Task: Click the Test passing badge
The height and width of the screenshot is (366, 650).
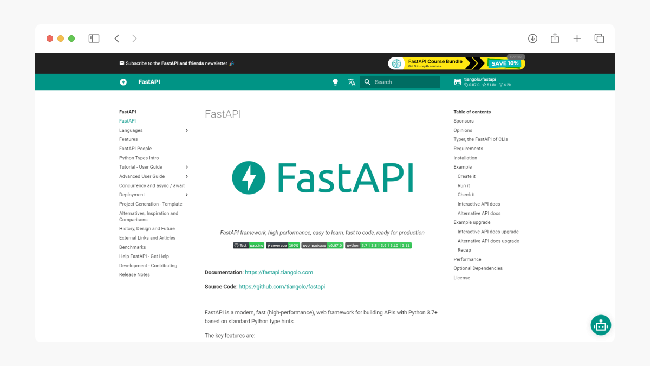Action: [249, 245]
